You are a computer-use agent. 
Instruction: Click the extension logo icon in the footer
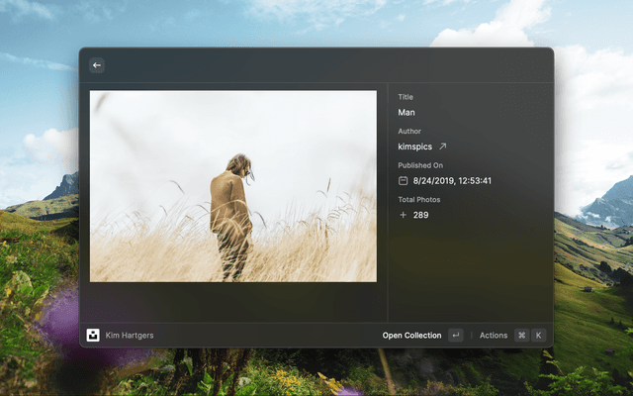coord(94,336)
